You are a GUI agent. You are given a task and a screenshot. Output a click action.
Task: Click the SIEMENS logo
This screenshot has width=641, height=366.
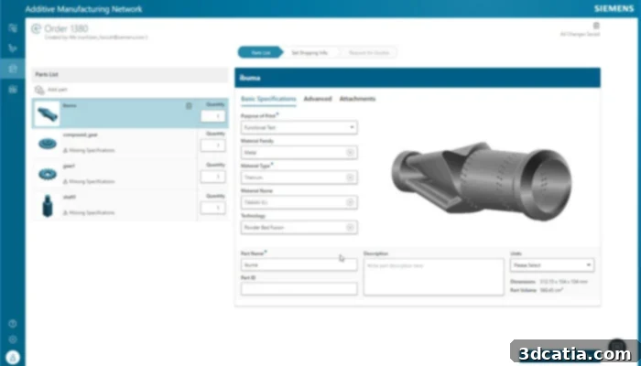pyautogui.click(x=614, y=9)
